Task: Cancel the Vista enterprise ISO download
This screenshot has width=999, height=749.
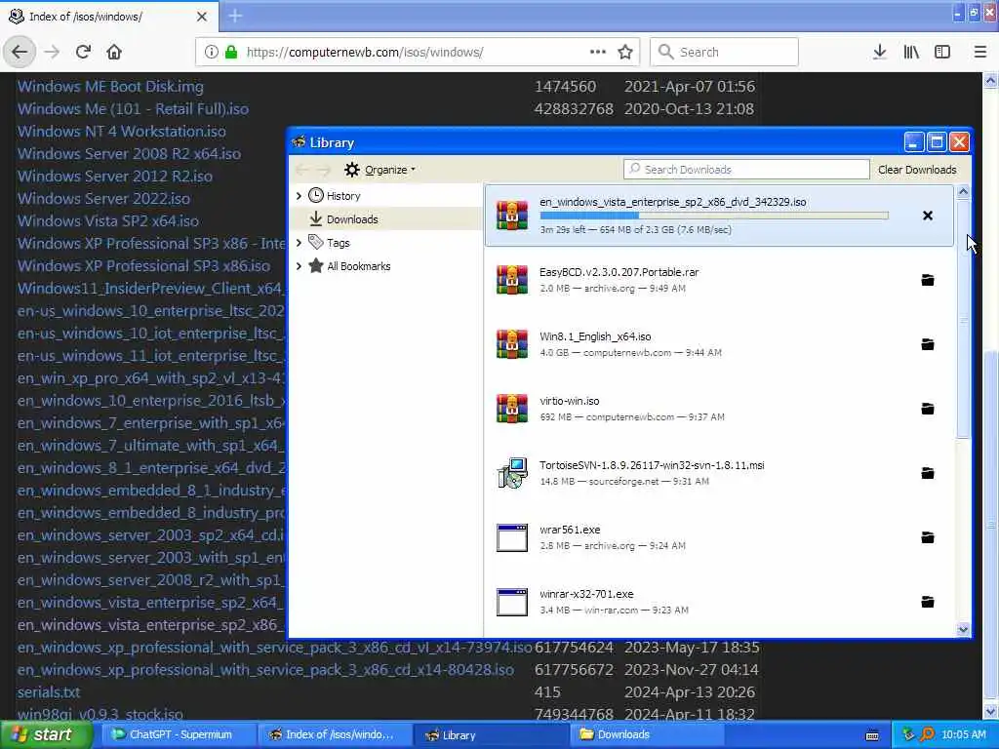Action: click(928, 216)
